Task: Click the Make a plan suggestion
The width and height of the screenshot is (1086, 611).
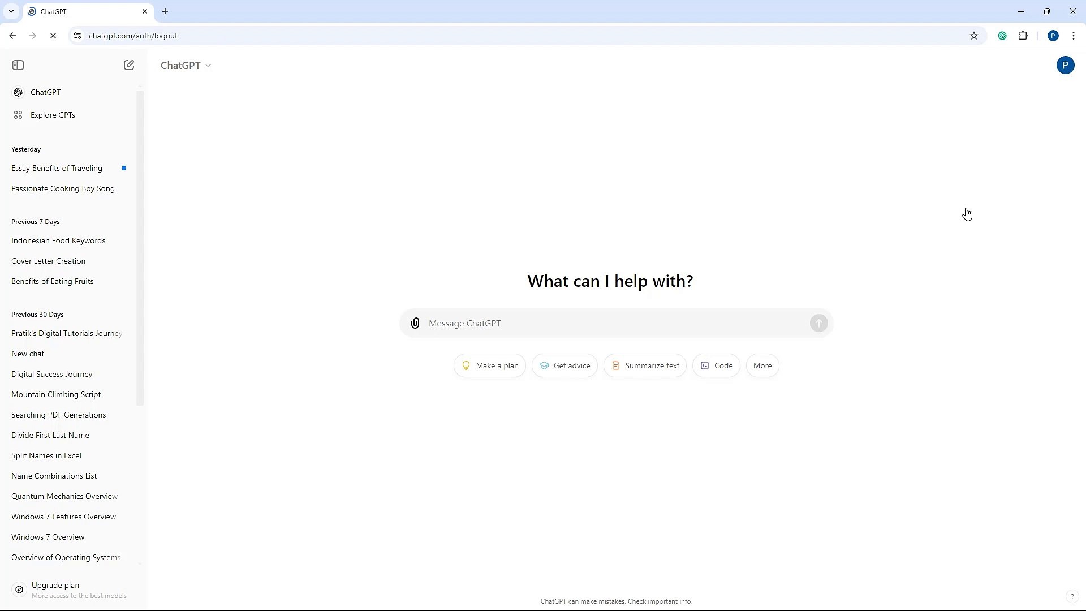Action: (490, 365)
